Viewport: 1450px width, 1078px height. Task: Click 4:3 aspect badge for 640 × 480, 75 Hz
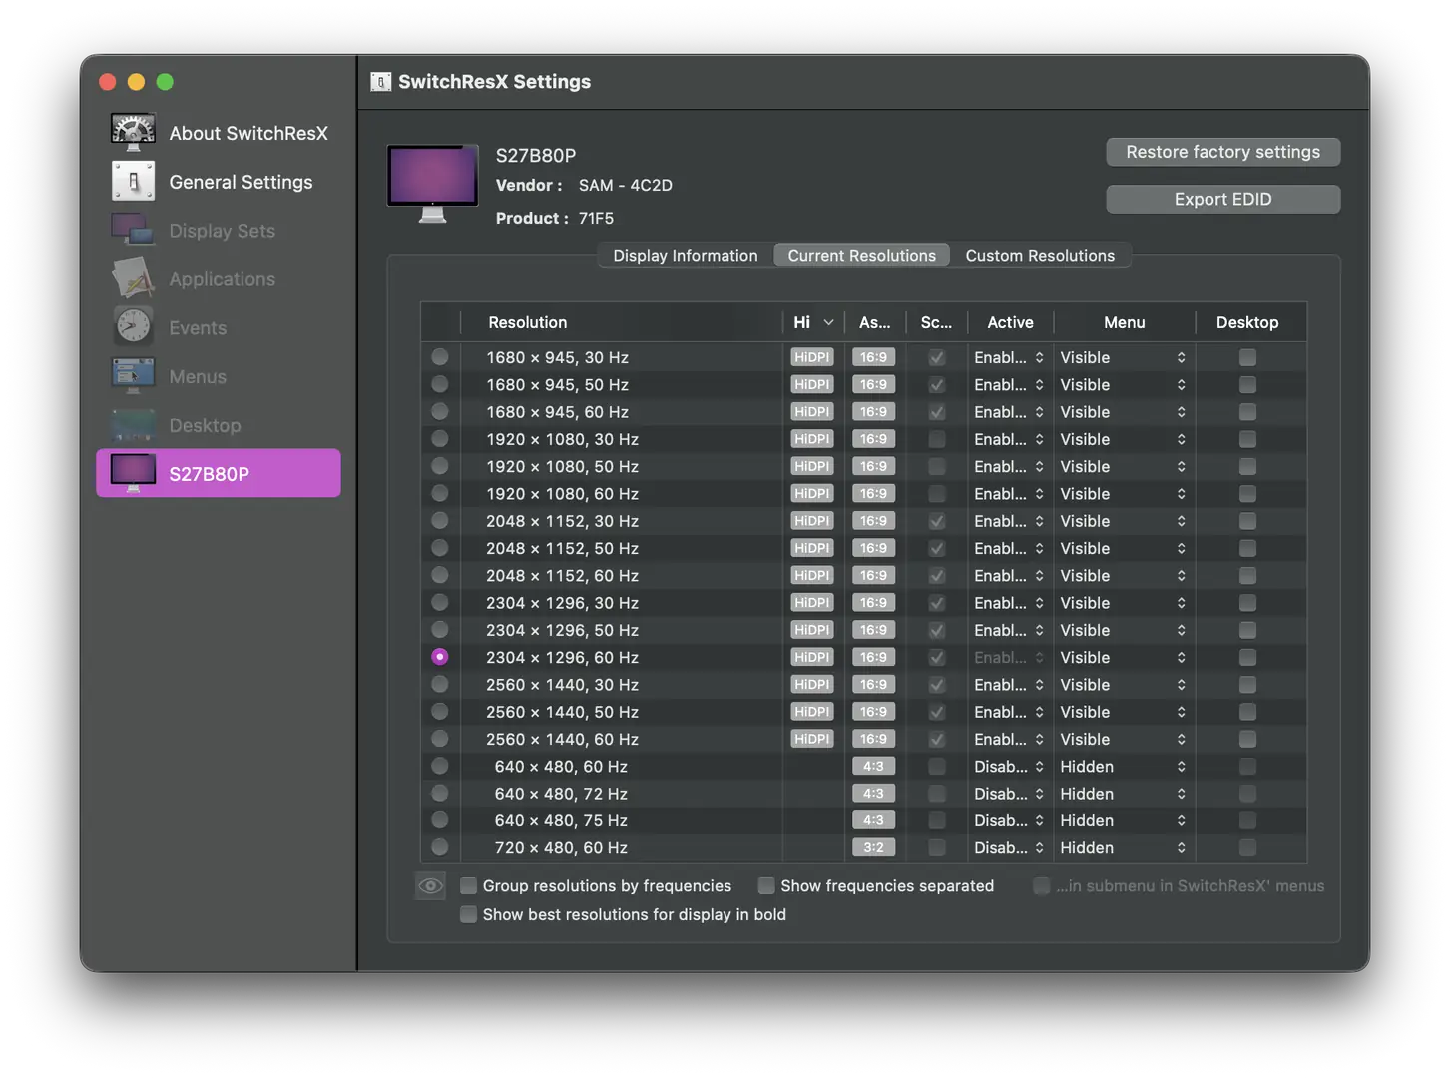pyautogui.click(x=873, y=820)
